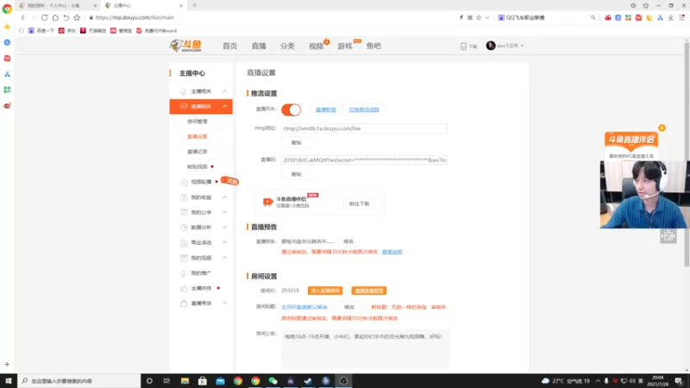Click the undo close tab icon
This screenshot has width=690, height=388.
point(66,17)
